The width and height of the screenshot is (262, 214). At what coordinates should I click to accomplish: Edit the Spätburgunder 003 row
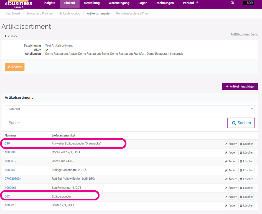pos(231,197)
